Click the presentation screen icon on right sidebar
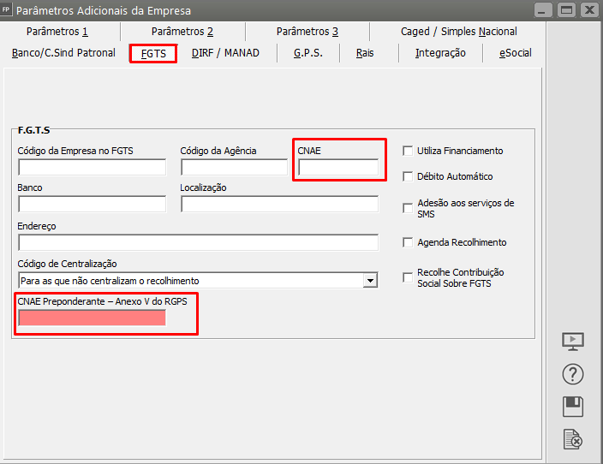Image resolution: width=603 pixels, height=464 pixels. click(573, 341)
